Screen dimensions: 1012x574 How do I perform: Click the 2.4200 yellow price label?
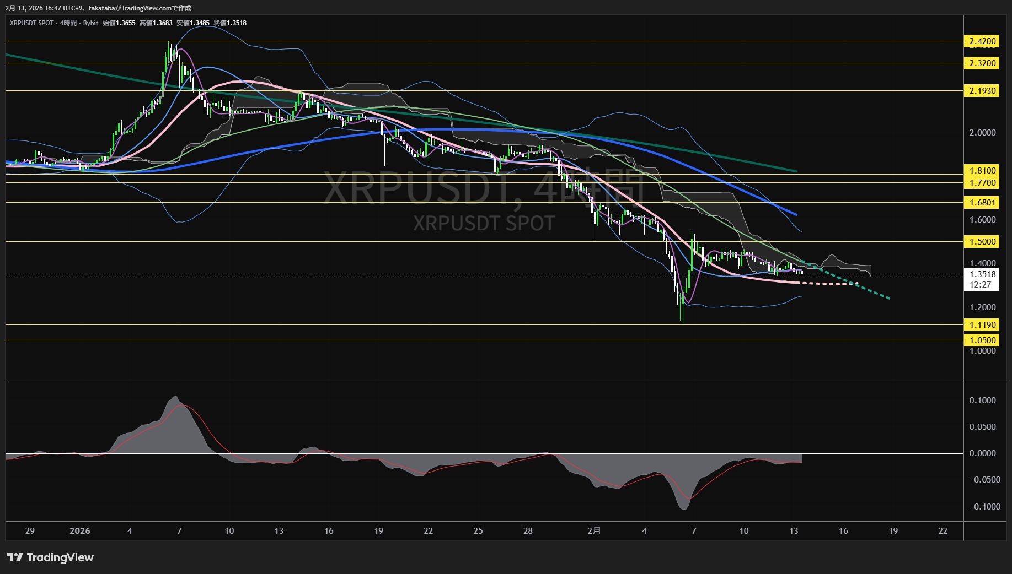[982, 41]
